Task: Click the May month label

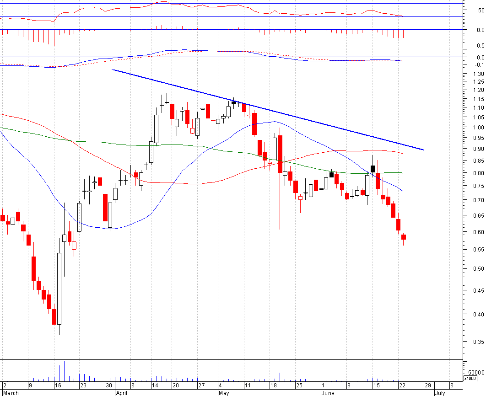Action: click(x=224, y=393)
